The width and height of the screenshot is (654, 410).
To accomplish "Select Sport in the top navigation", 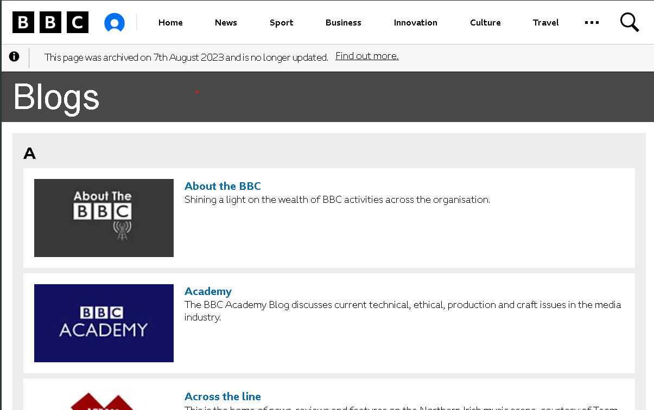I will (281, 23).
